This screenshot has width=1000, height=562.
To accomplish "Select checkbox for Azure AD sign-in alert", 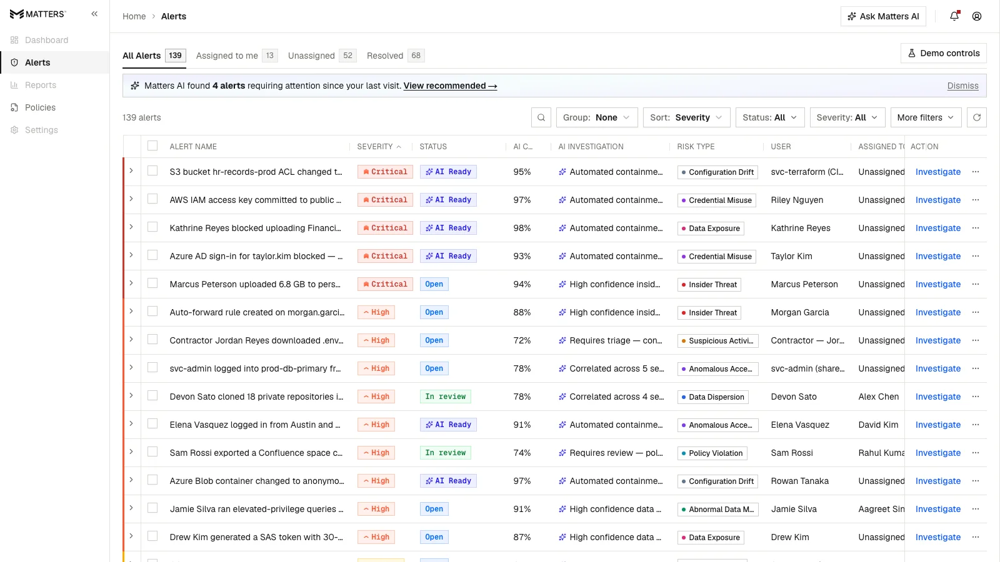I will click(x=152, y=255).
